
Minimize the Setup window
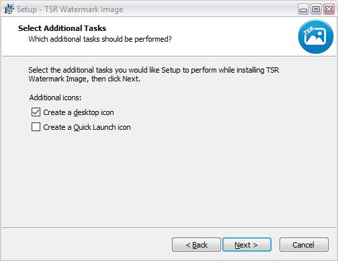(303, 9)
